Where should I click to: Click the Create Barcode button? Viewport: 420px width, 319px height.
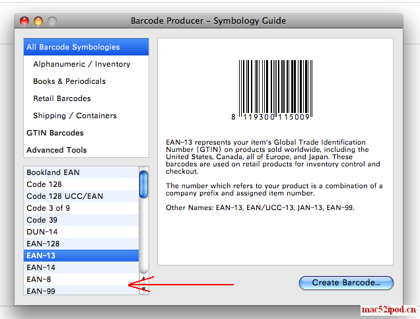(x=346, y=283)
